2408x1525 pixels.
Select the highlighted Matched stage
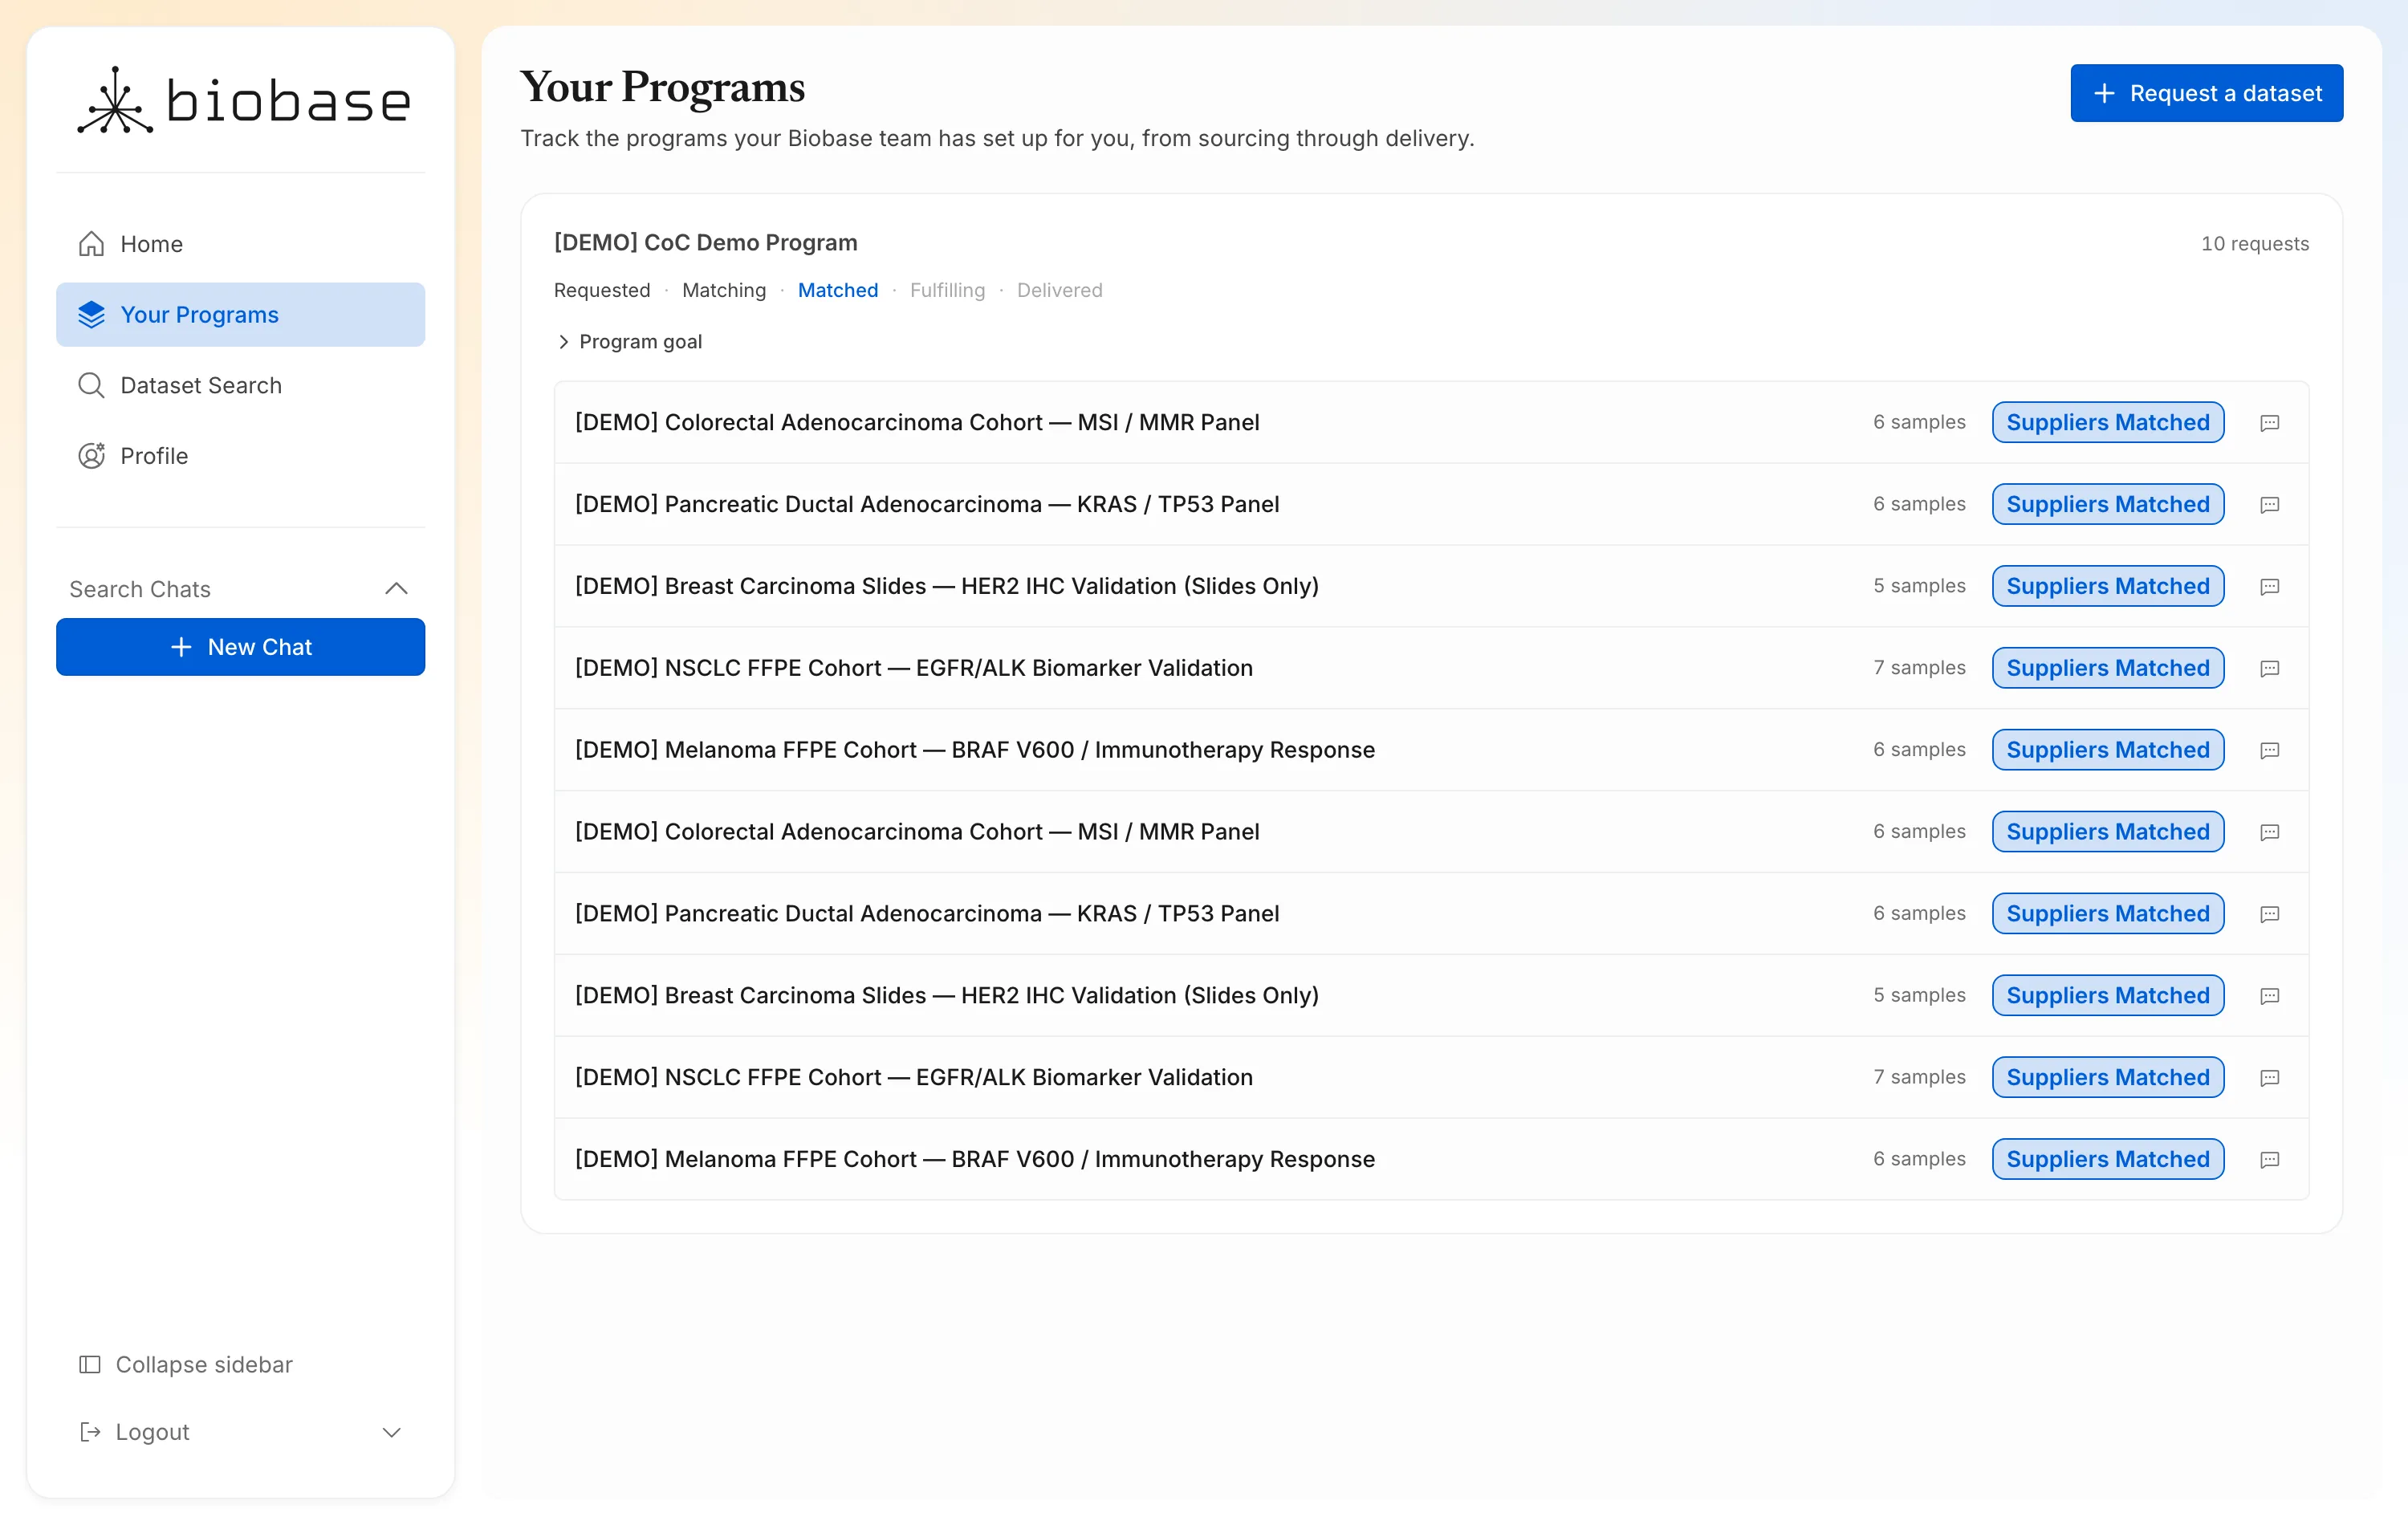(838, 290)
